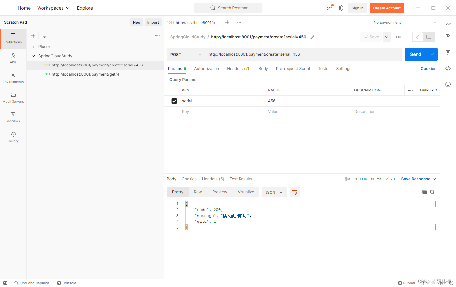The width and height of the screenshot is (456, 287).
Task: Click the wrap lines icon in response toolbar
Action: (x=295, y=192)
